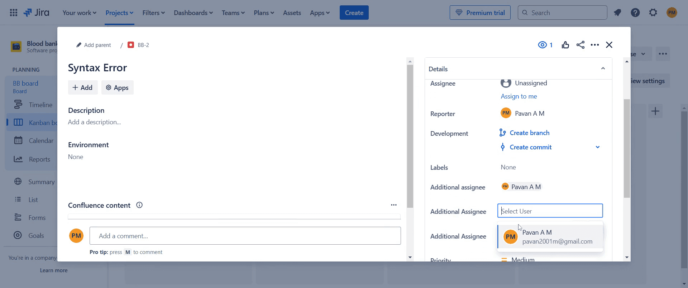This screenshot has width=688, height=288.
Task: Open the Dashboards menu
Action: tap(193, 13)
